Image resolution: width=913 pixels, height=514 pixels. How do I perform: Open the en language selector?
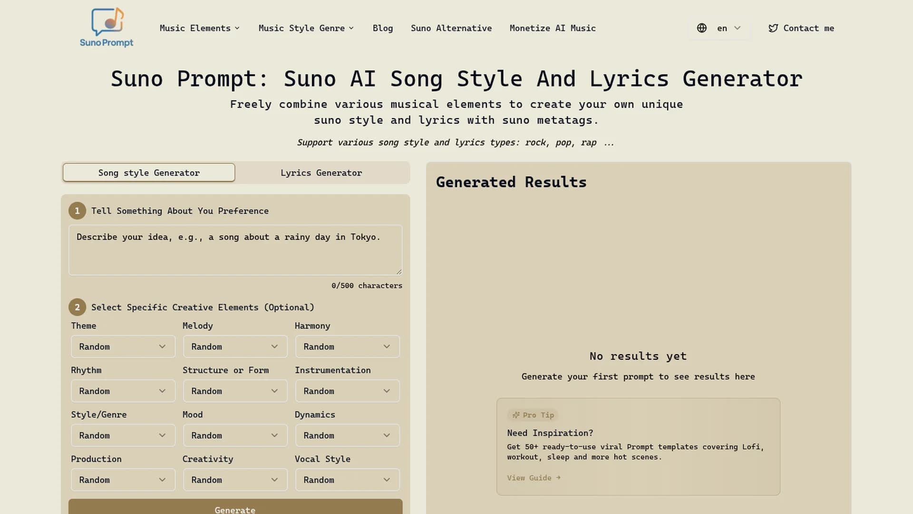click(719, 28)
